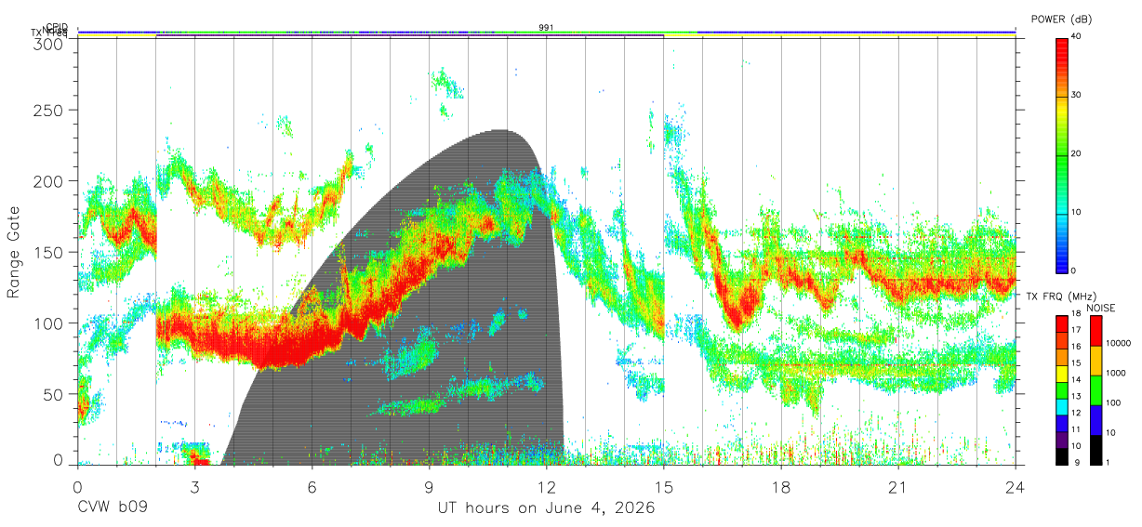The width and height of the screenshot is (1142, 527).
Task: Click the '21' UT hour tick label
Action: click(898, 487)
